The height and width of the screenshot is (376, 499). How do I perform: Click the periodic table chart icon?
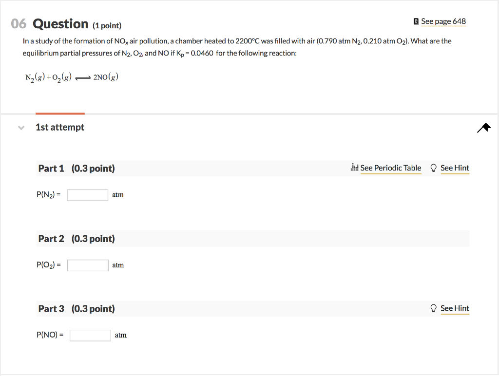355,168
